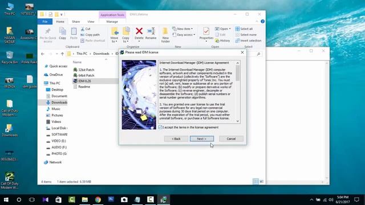Screen dimensions: 365x205
Task: Click the Paste icon in the ribbon
Action: 74,31
